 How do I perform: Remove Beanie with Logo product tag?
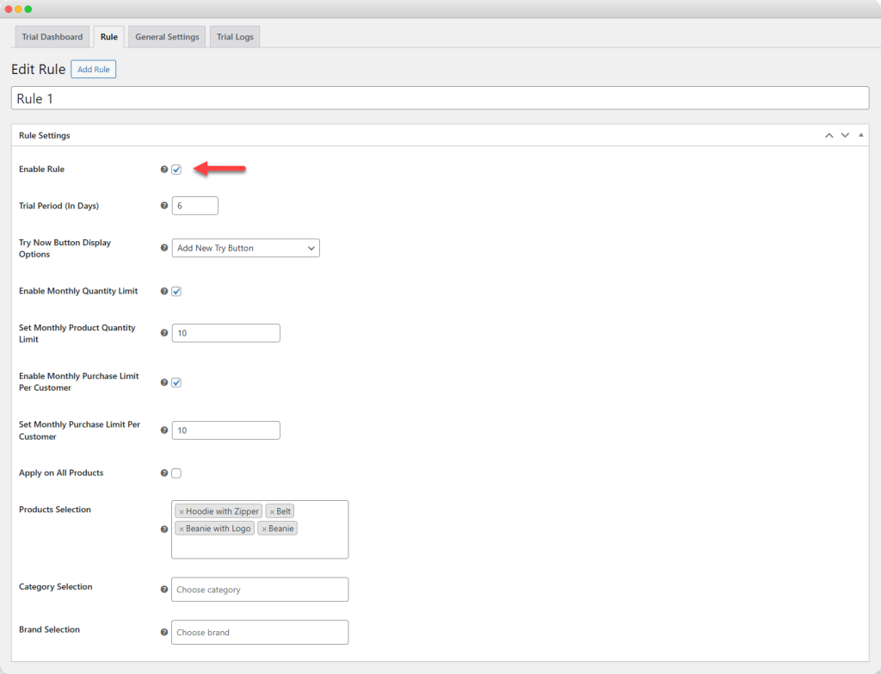[182, 529]
